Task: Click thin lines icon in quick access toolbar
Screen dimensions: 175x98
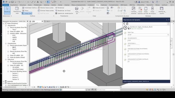Action: [48, 2]
